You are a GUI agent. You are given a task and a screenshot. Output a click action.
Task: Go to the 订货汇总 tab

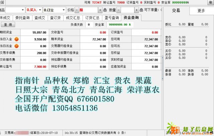pos(92,18)
